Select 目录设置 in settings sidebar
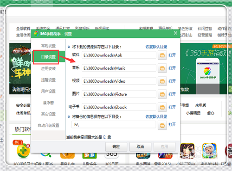This screenshot has height=171, width=232. point(48,57)
